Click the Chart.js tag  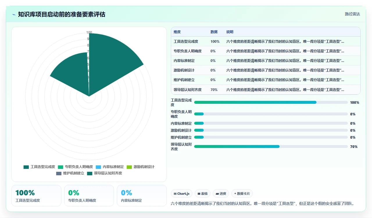[182, 194]
